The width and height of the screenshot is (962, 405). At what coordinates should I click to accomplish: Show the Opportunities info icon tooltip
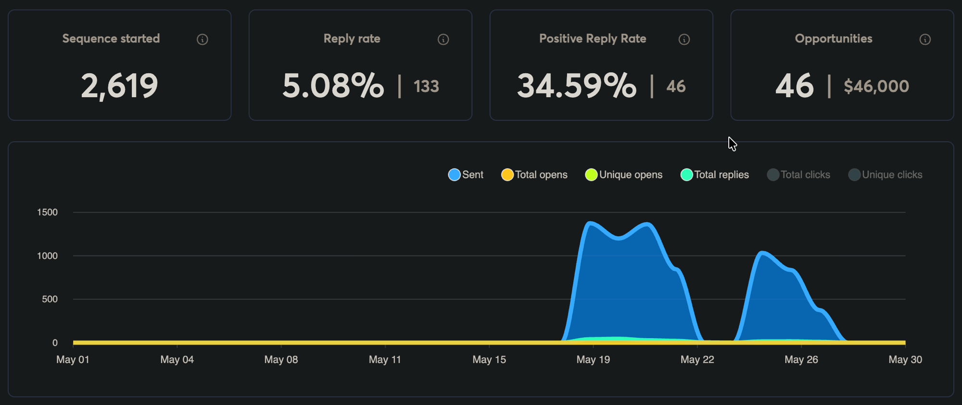925,39
